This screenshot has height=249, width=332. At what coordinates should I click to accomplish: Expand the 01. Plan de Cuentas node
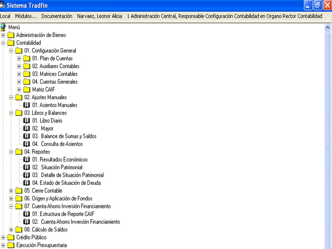tap(19, 58)
